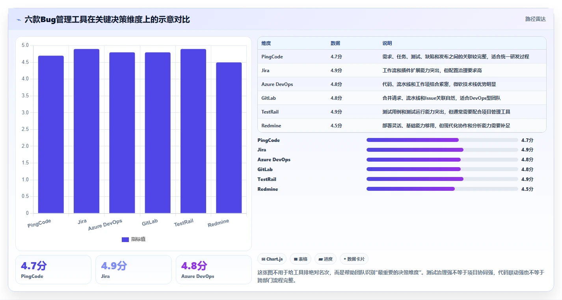Click the Azure DevOps bar in the chart
Screen dimensions: 562x300
point(122,133)
